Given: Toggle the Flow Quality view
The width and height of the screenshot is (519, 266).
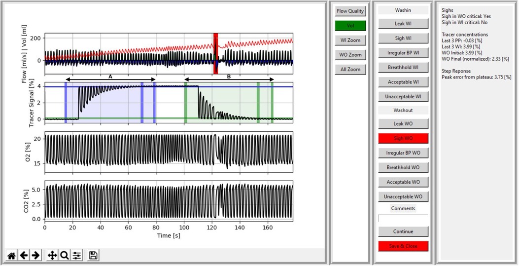Looking at the screenshot, I should pyautogui.click(x=350, y=11).
